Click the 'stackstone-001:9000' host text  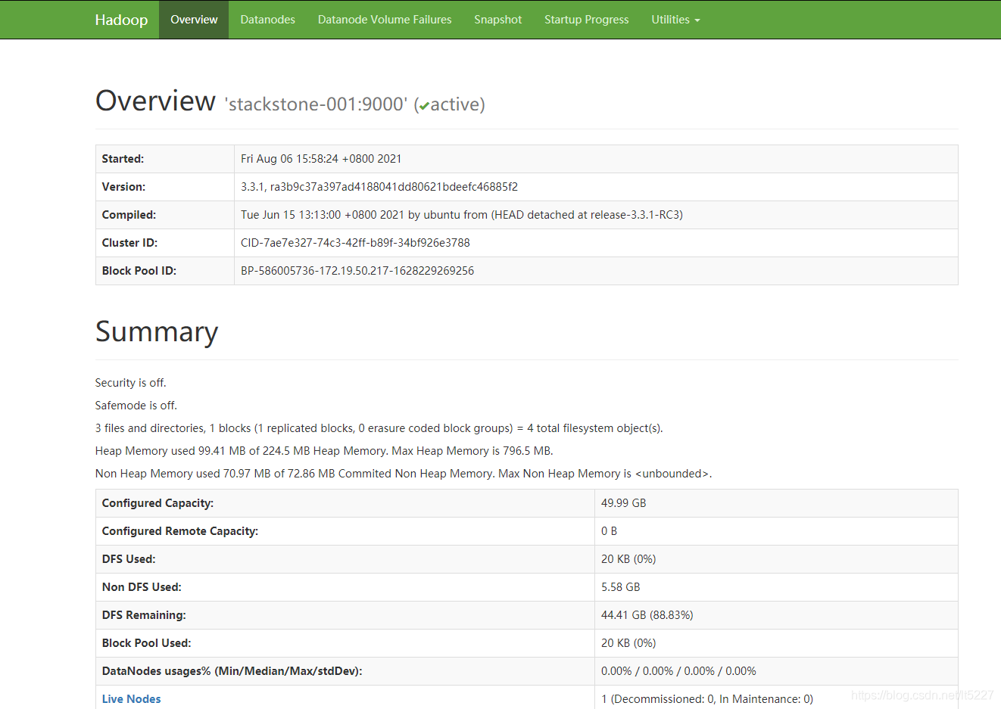316,104
